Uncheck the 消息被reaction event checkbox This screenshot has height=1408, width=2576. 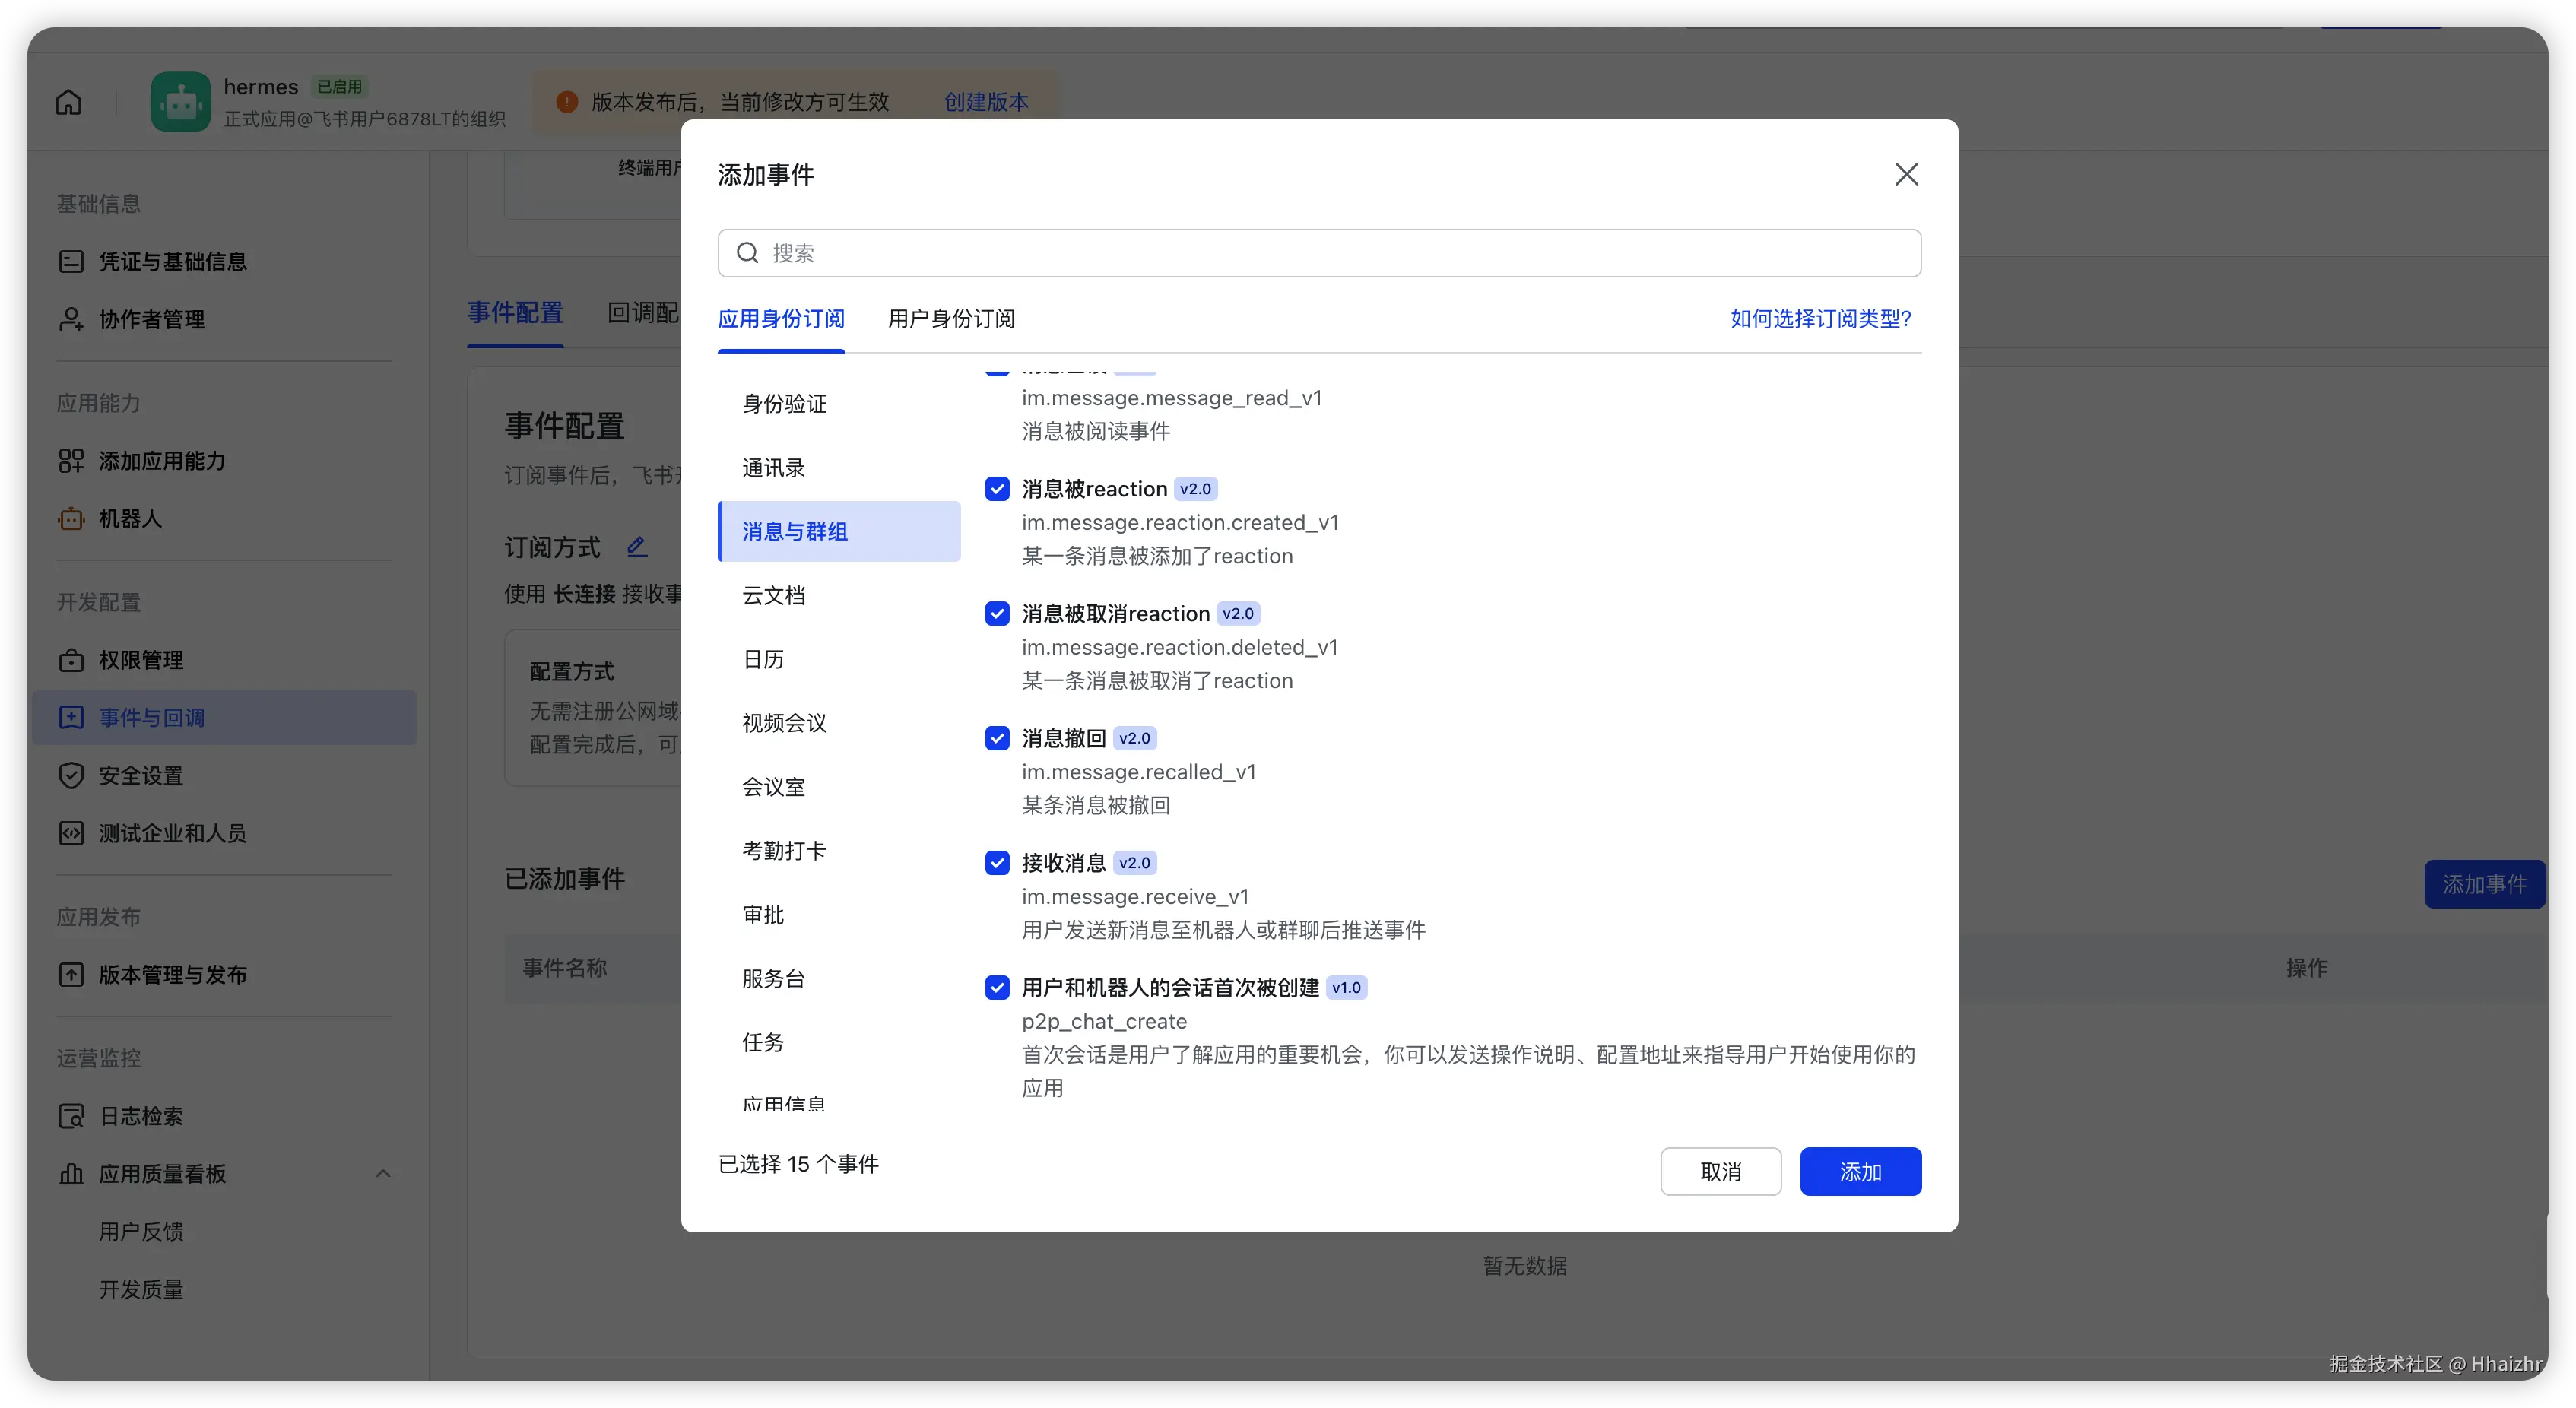point(997,488)
